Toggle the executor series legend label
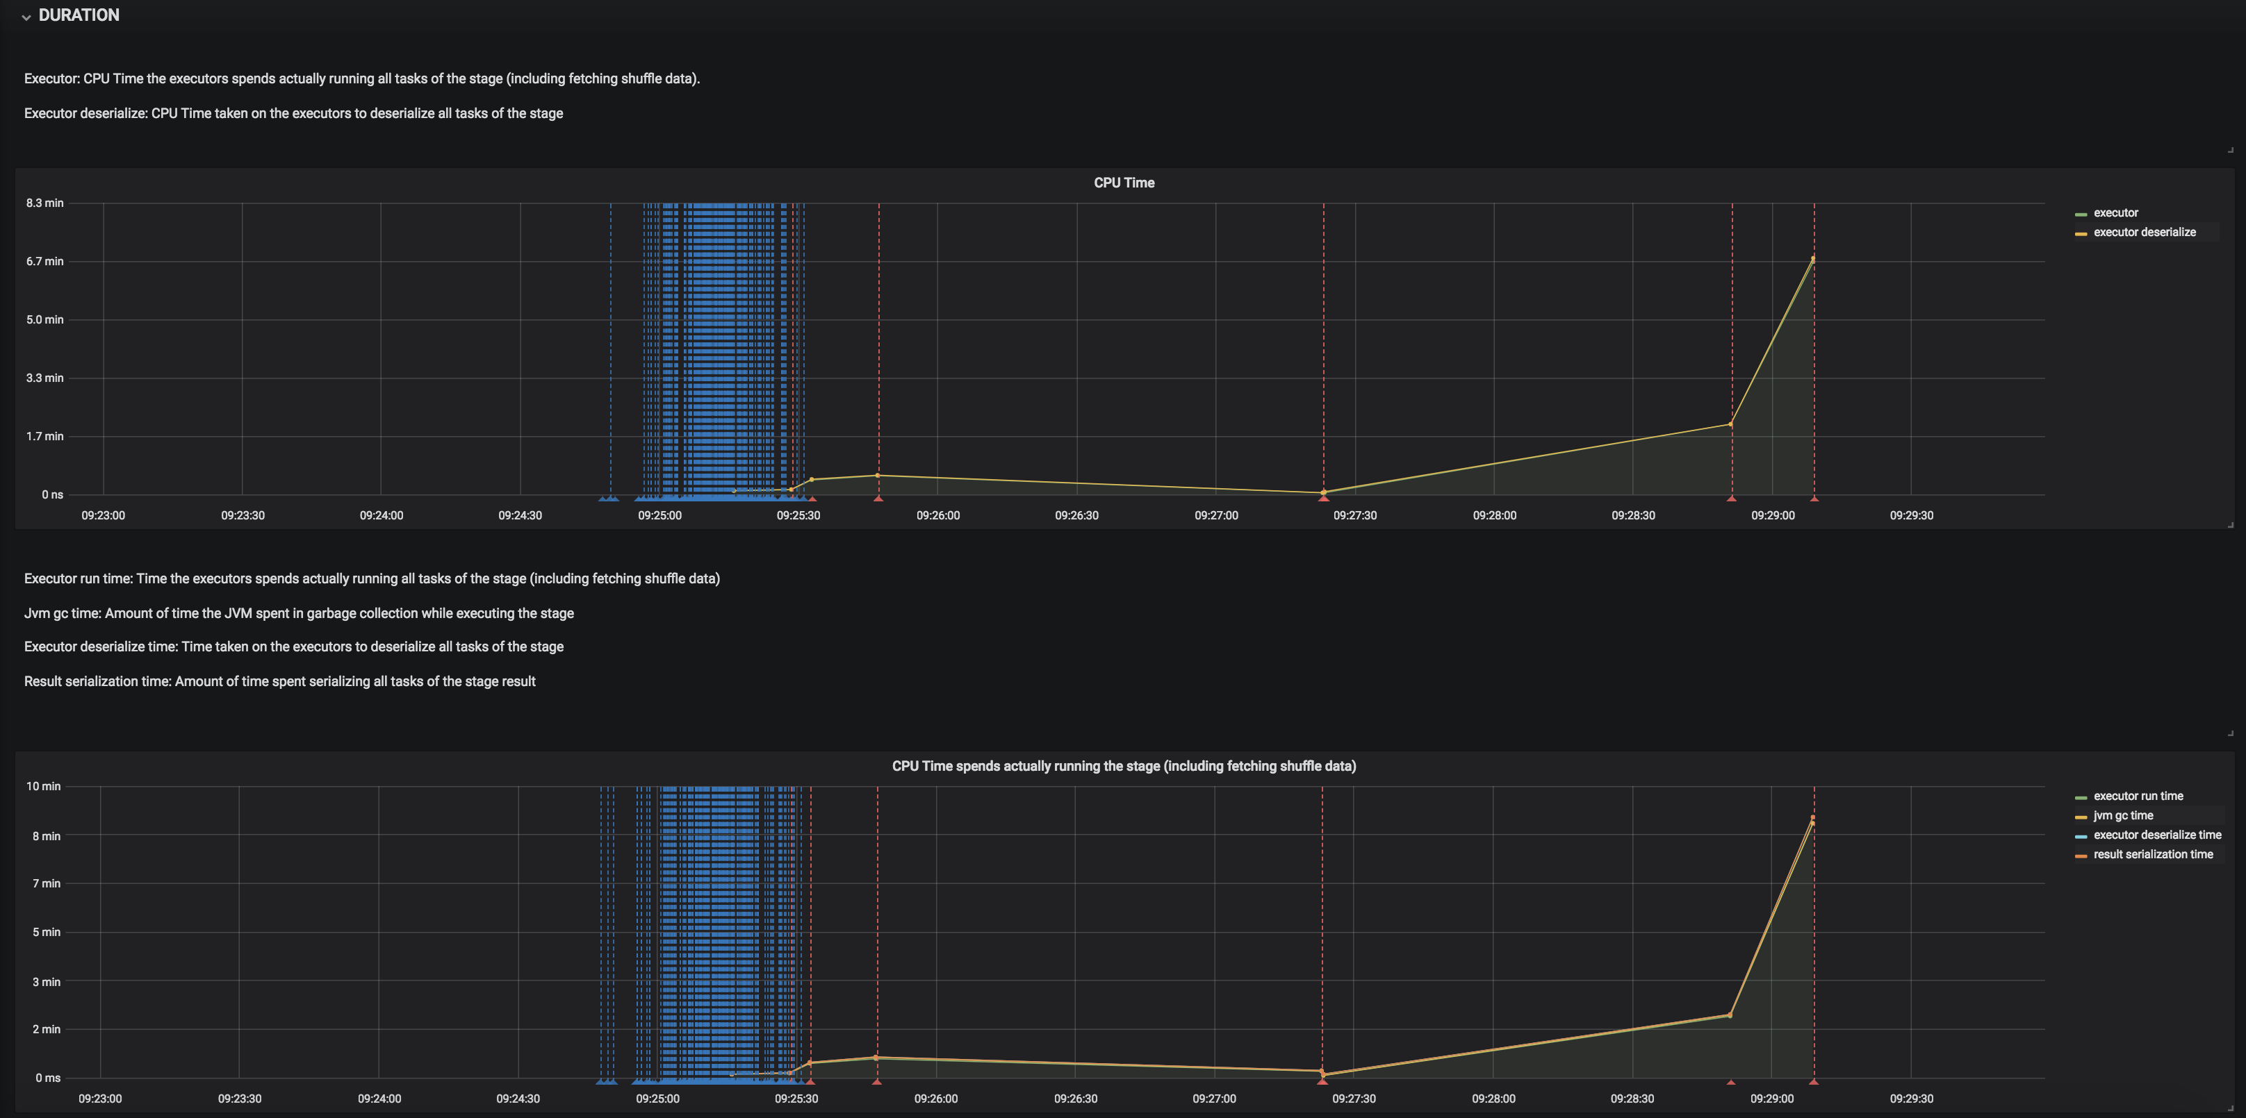The image size is (2246, 1118). pos(2115,212)
